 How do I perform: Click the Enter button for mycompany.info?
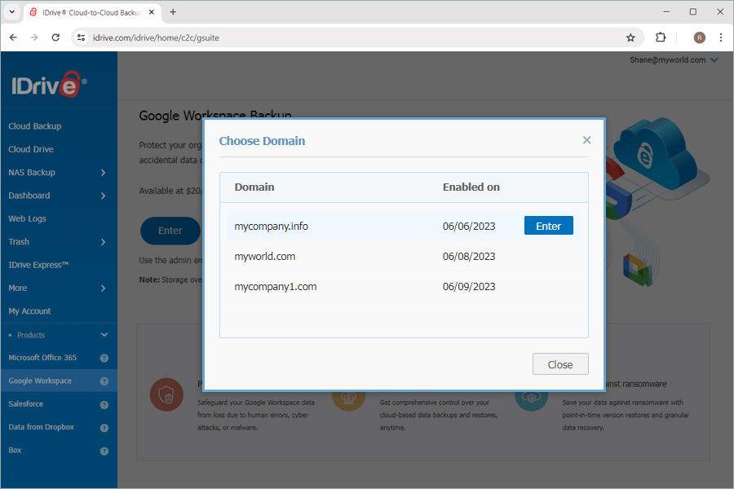point(548,226)
